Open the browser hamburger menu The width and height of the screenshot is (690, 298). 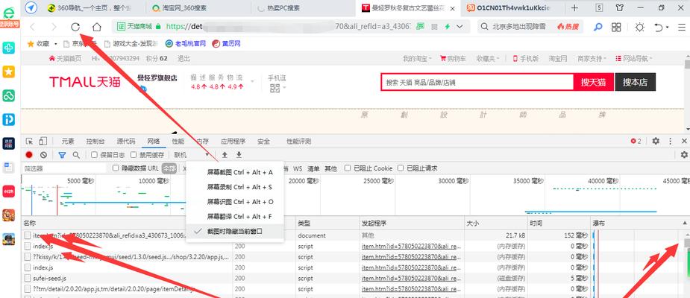(x=681, y=28)
